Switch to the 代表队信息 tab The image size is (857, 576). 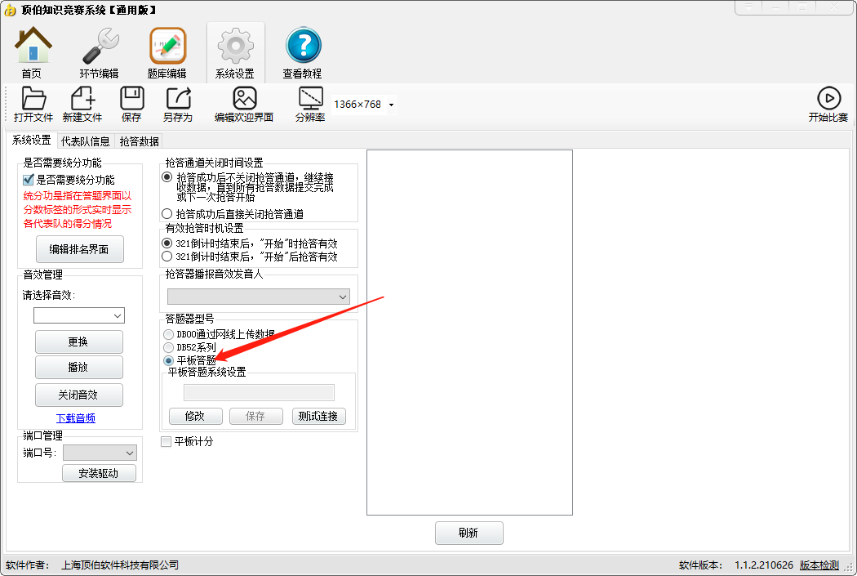[x=86, y=141]
